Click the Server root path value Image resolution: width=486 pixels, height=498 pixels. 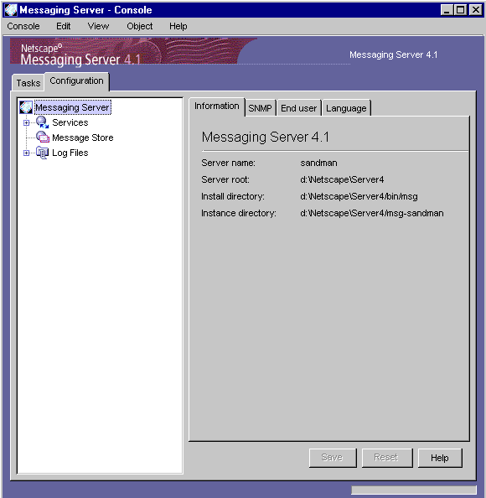point(342,179)
